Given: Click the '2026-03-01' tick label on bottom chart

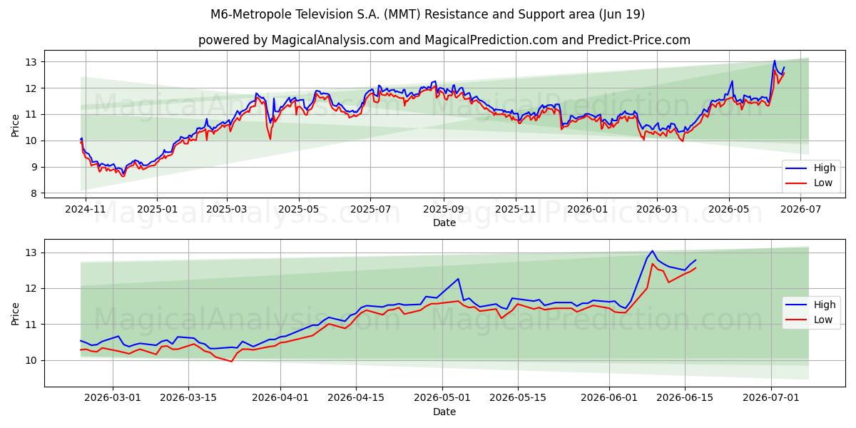Looking at the screenshot, I should 113,399.
